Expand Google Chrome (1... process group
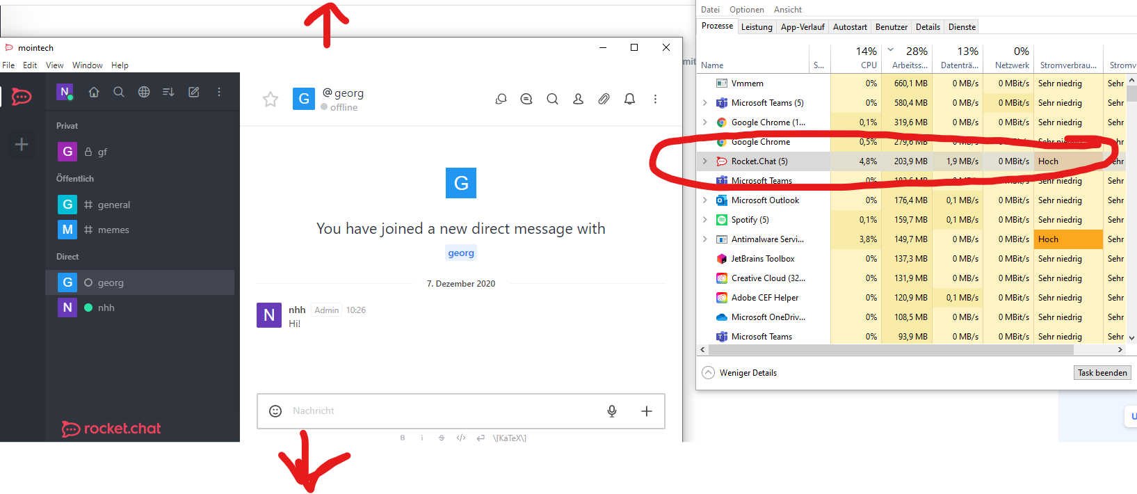 click(x=704, y=122)
